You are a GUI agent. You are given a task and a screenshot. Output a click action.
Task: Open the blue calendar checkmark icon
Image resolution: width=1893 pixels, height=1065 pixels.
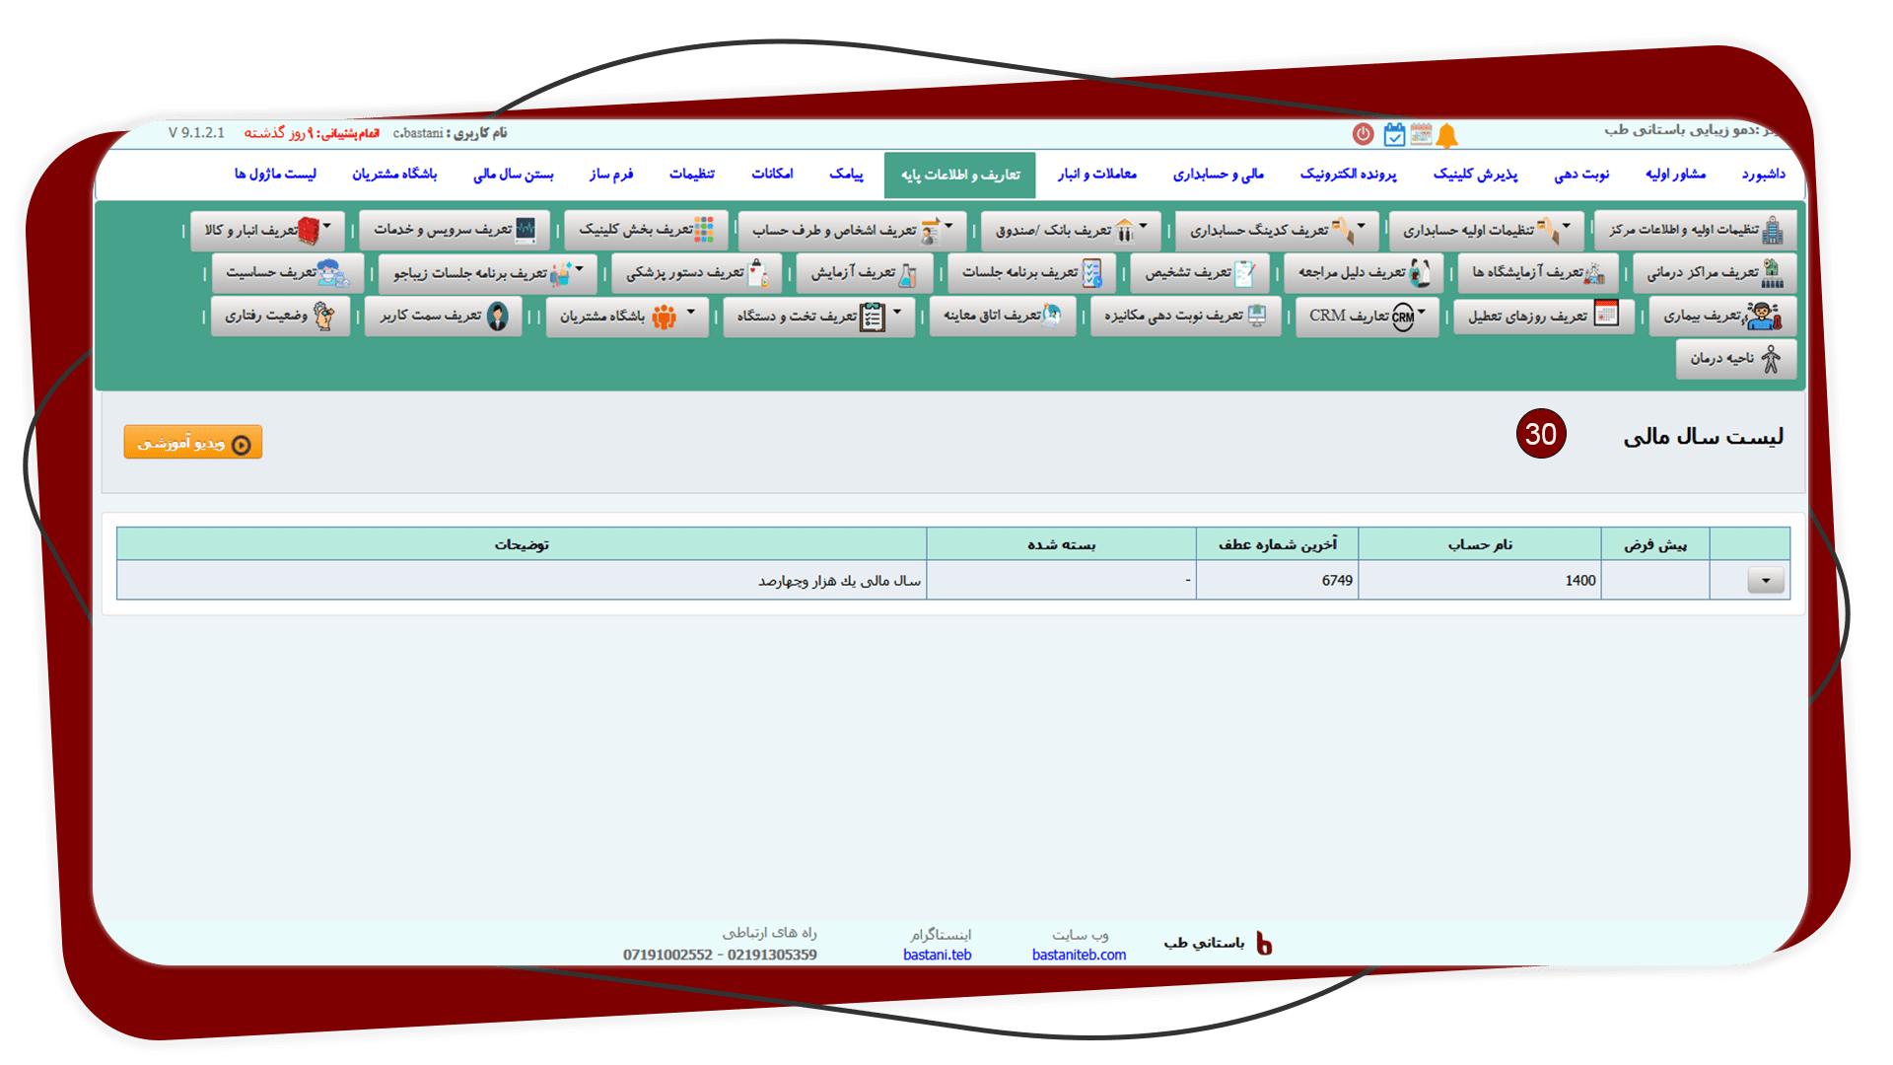1393,134
